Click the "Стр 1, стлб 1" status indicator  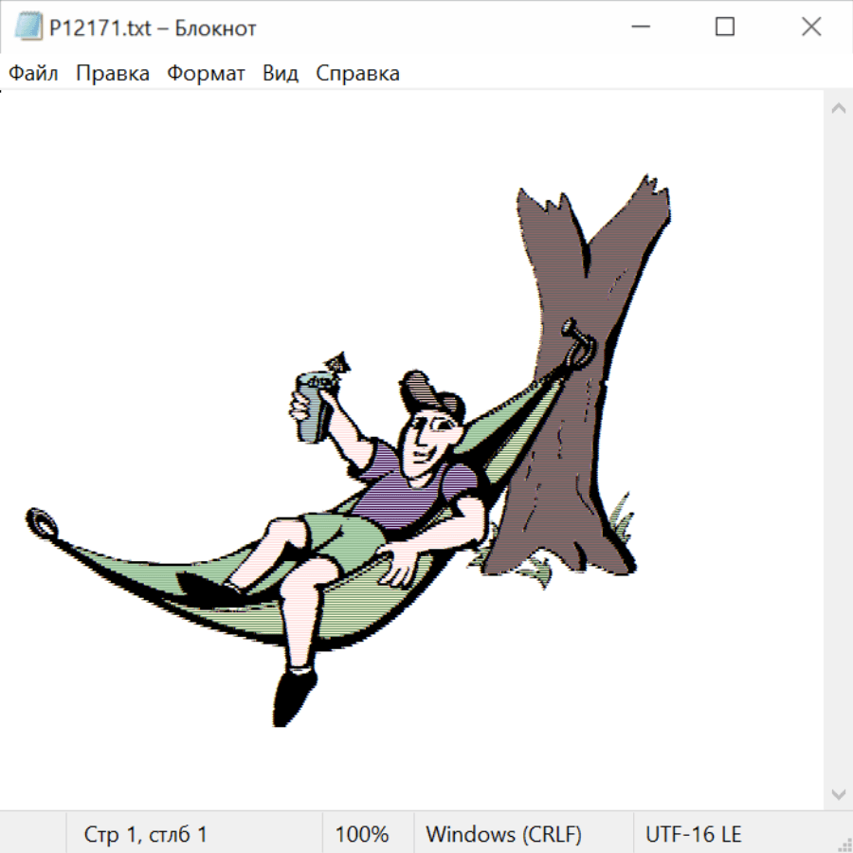[x=146, y=834]
